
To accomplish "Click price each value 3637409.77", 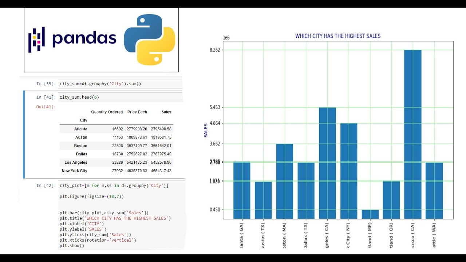I will click(137, 146).
